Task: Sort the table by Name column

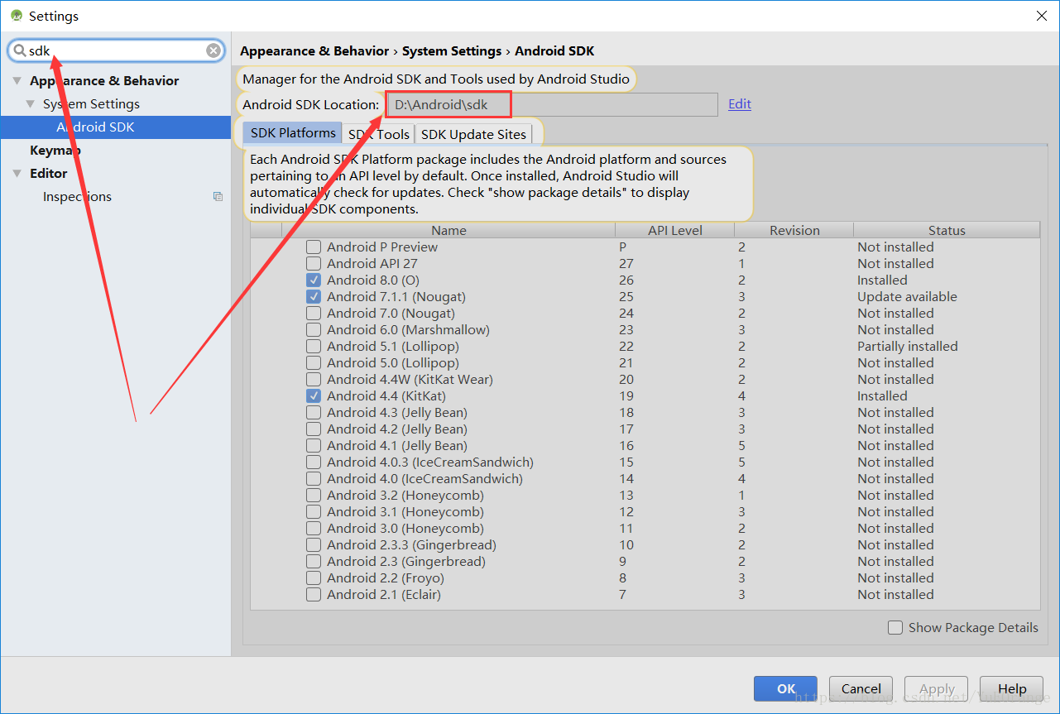Action: click(x=448, y=230)
